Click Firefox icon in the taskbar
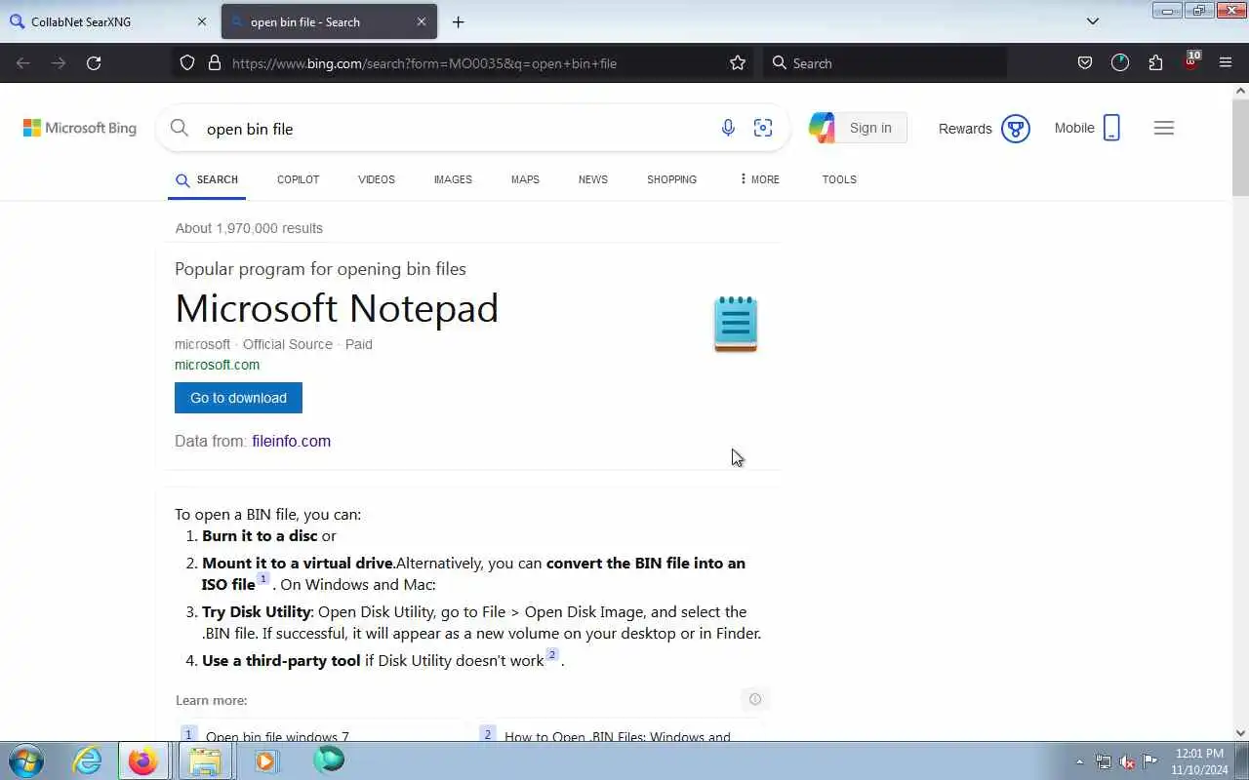 tap(142, 760)
